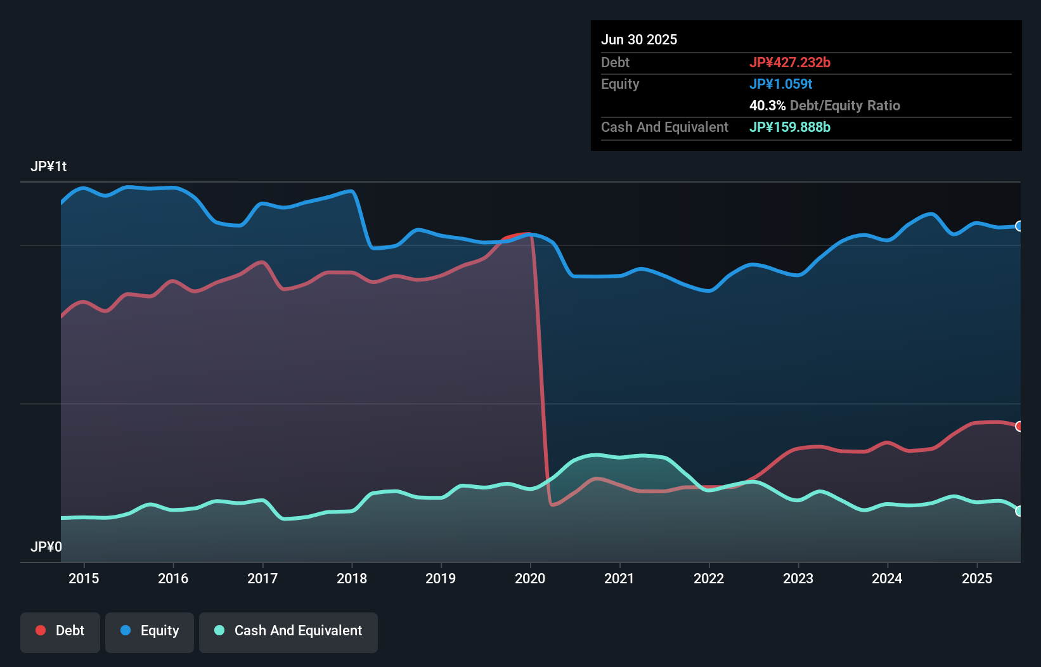Click the JP¥1.059t equity value

[781, 84]
